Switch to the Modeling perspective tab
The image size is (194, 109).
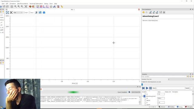click(171, 107)
